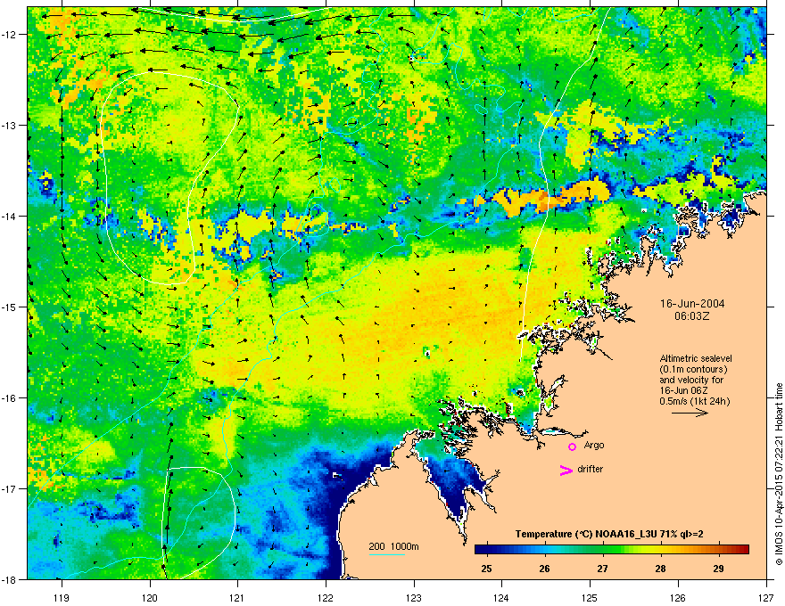
Task: Click the date text '16-Jun-2004'
Action: pos(692,304)
